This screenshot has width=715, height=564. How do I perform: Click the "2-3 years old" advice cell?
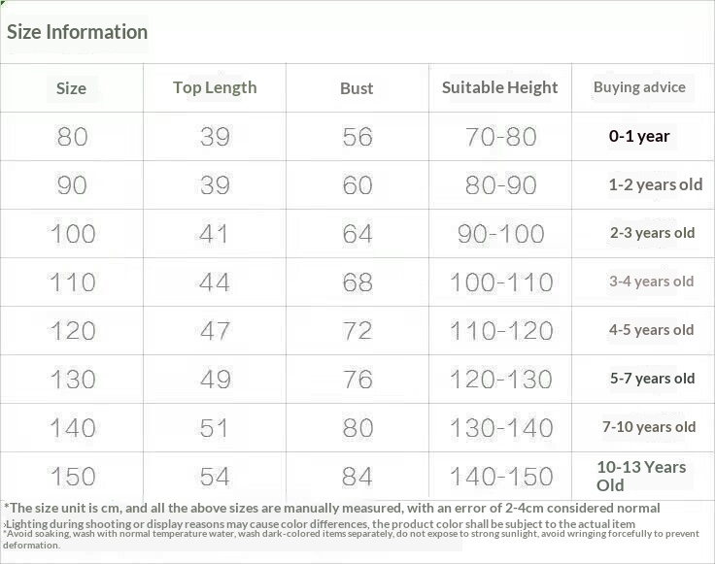pyautogui.click(x=652, y=233)
